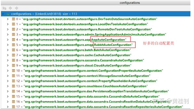The width and height of the screenshot is (194, 109).
Task: Click the element icon of entry 15
Action: (13, 97)
